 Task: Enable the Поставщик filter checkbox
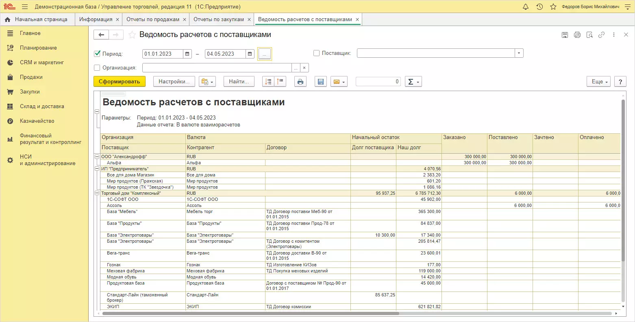pos(317,53)
